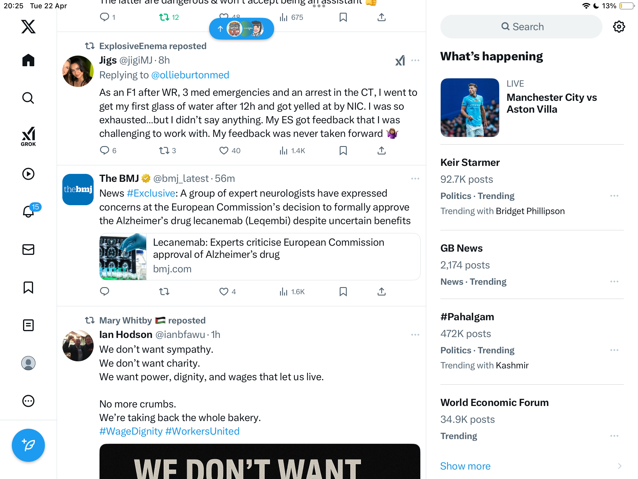The width and height of the screenshot is (638, 479).
Task: Open Bookmarks in the left sidebar
Action: 28,287
